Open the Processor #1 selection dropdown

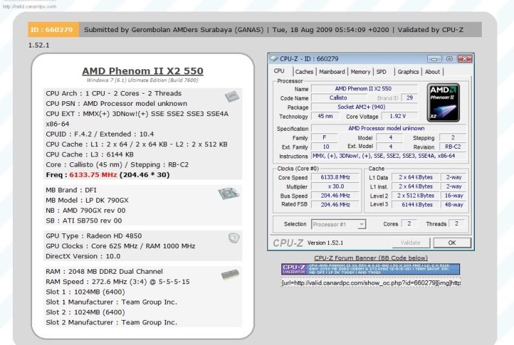coord(339,224)
